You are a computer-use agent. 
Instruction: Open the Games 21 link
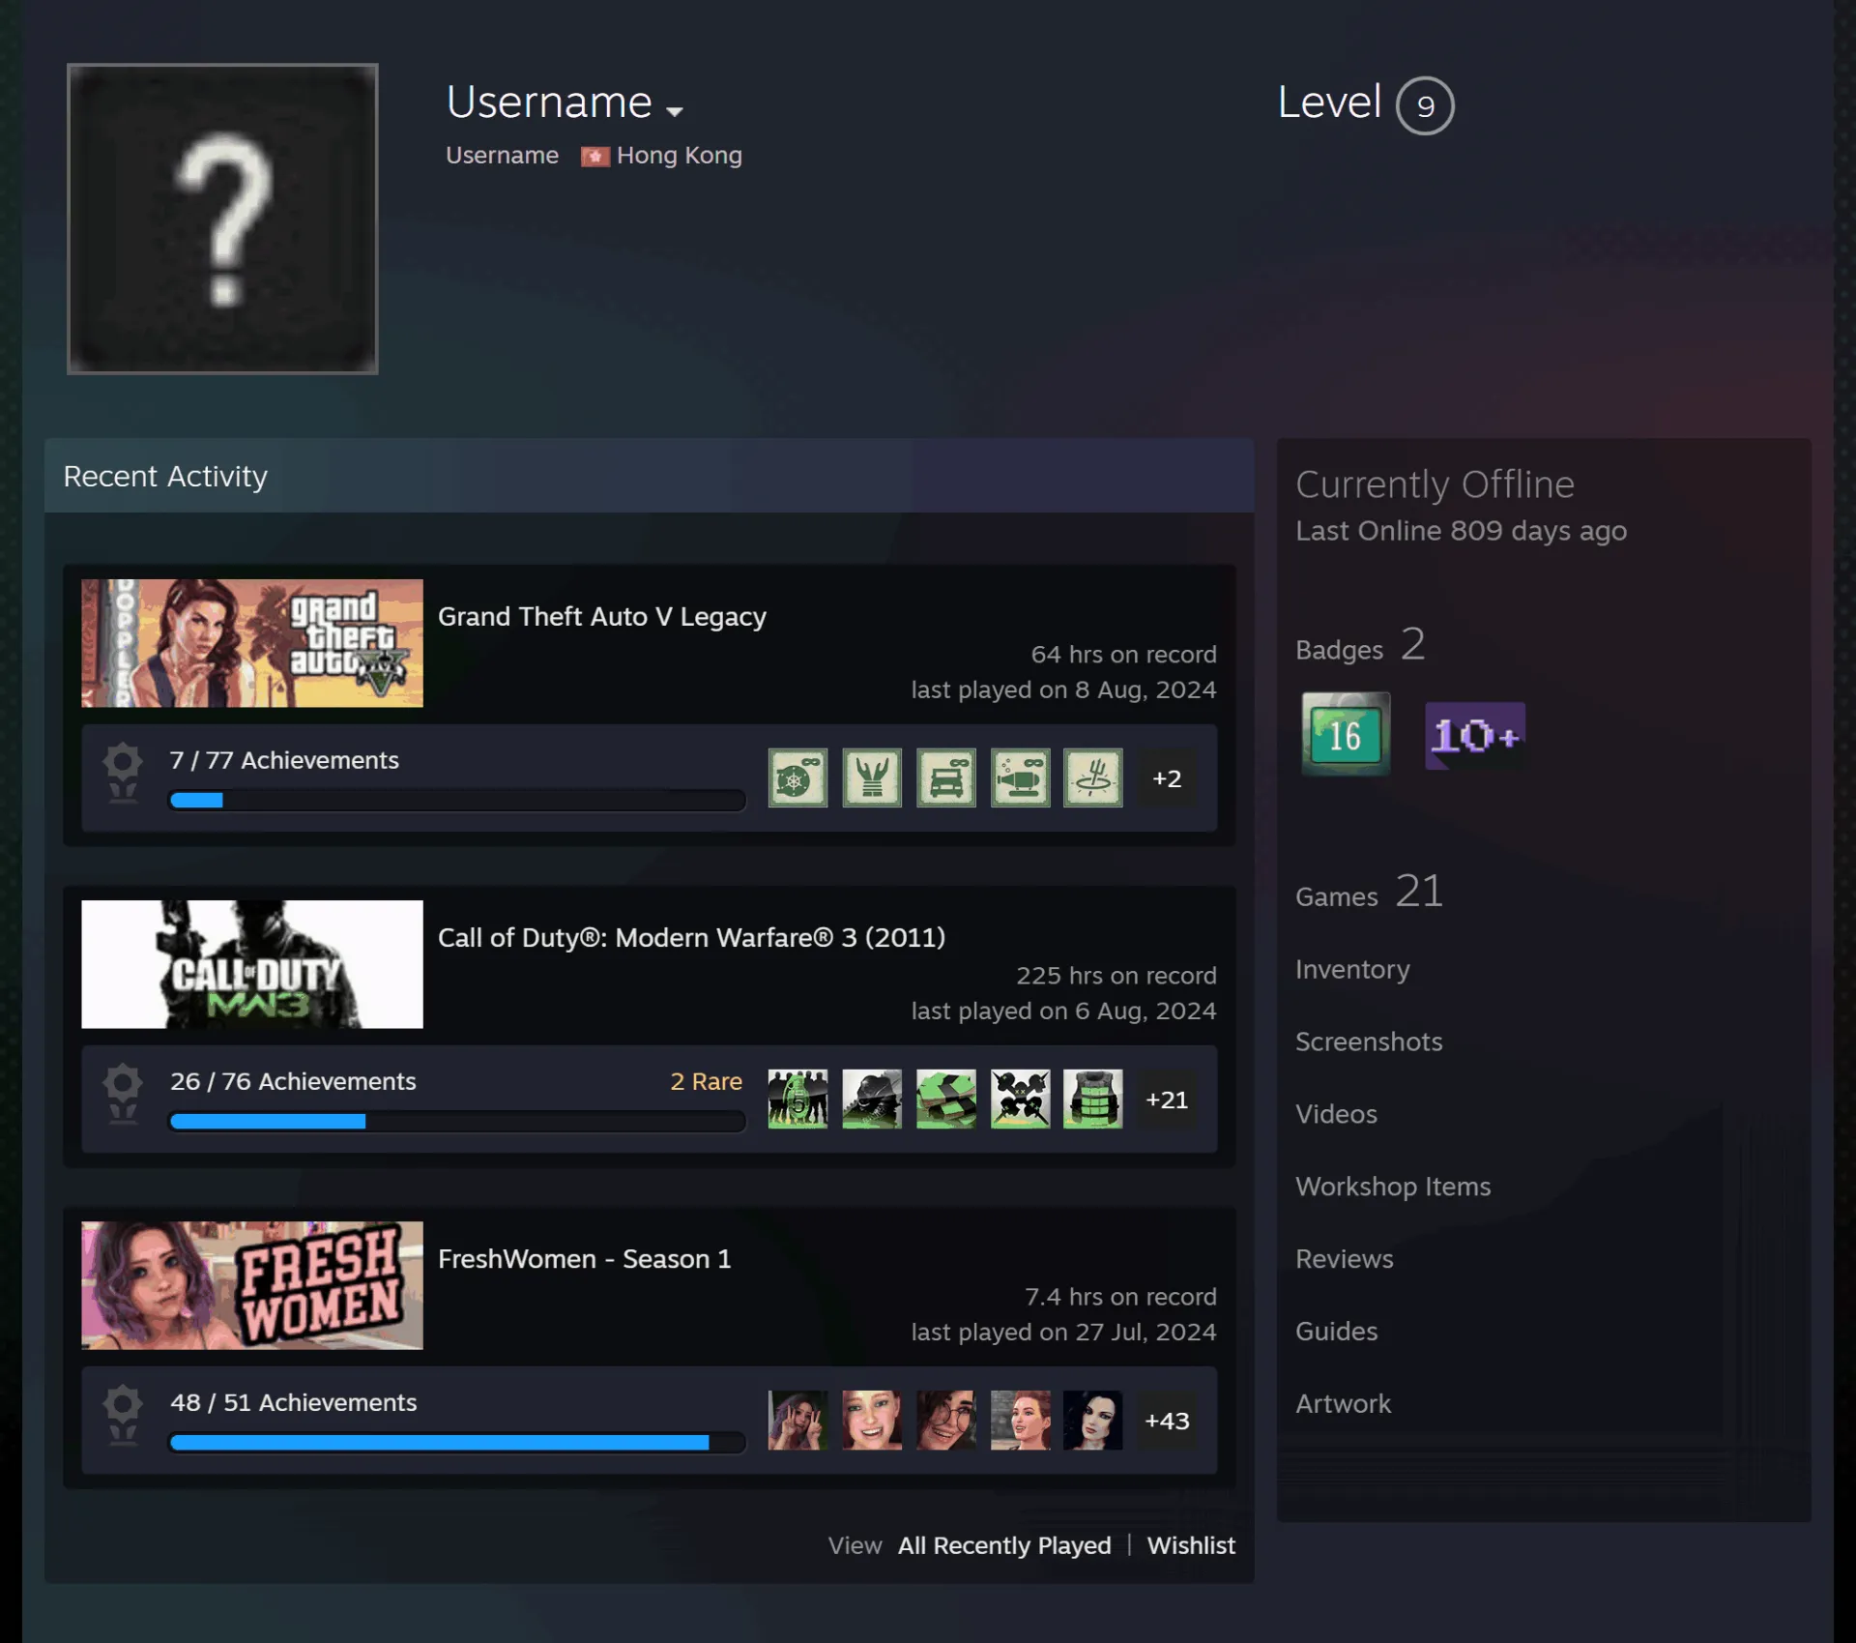[1369, 892]
